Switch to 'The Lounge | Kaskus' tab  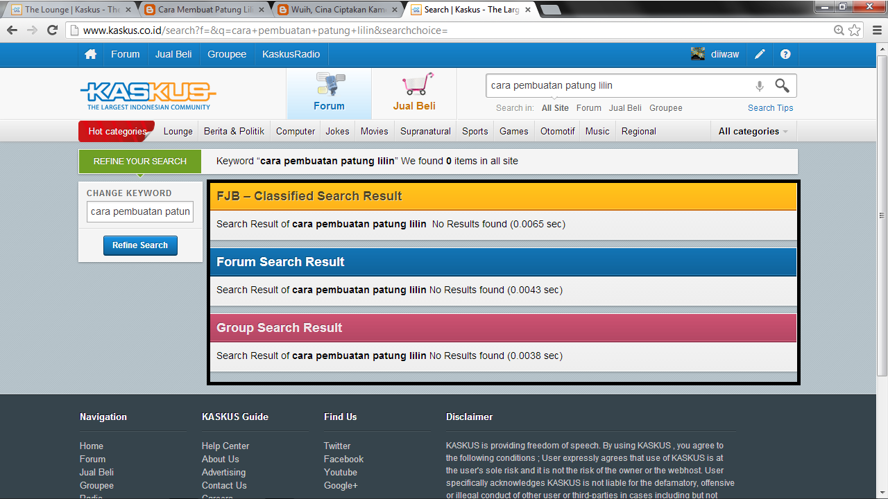(x=72, y=10)
